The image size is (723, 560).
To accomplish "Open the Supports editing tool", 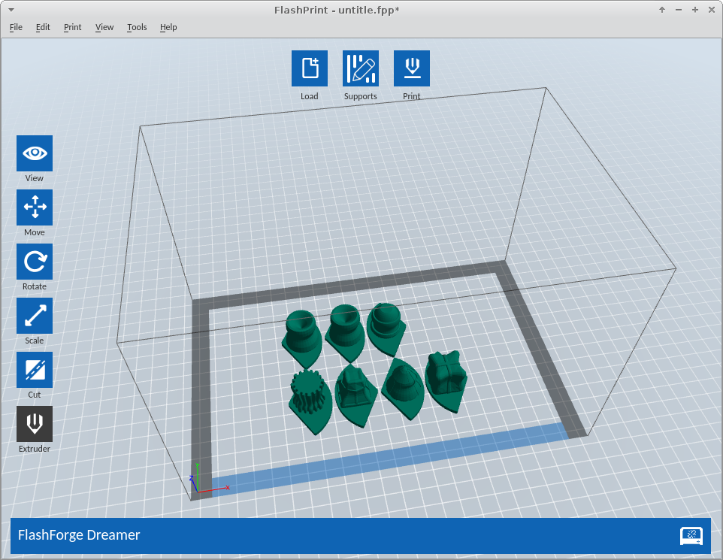I will coord(360,68).
